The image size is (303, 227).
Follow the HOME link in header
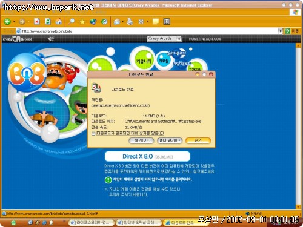pyautogui.click(x=193, y=39)
